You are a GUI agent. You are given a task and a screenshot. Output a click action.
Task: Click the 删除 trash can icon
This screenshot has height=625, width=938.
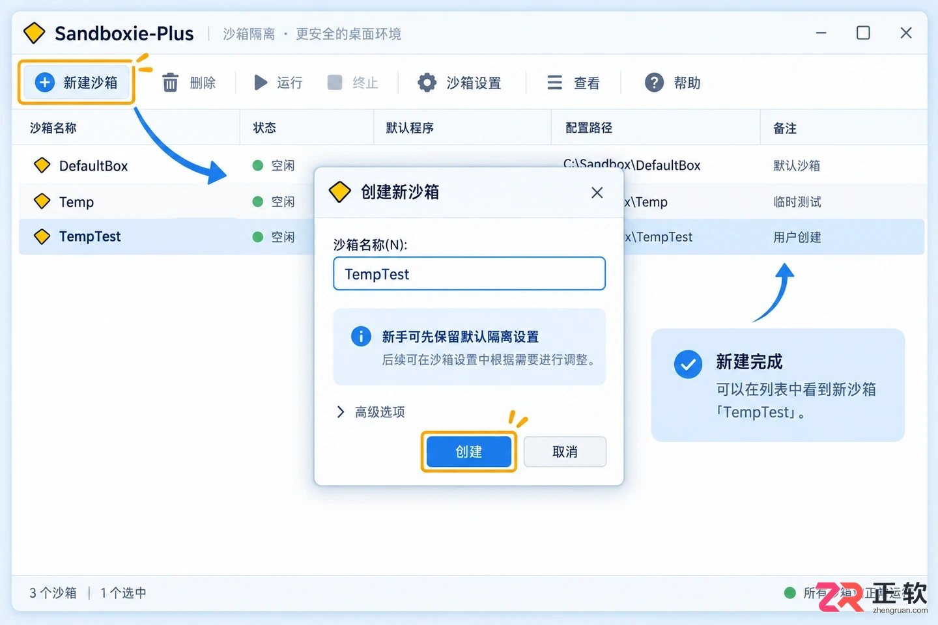click(x=170, y=83)
